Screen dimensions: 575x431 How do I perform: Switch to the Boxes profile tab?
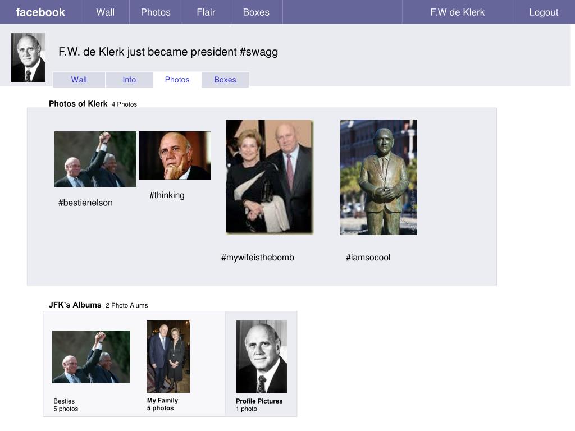(225, 80)
